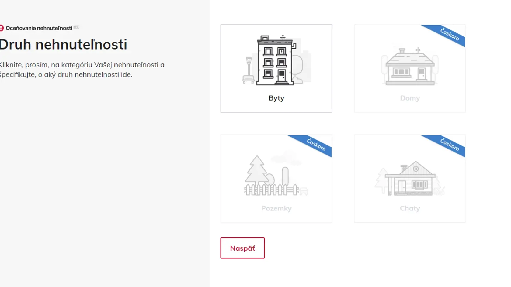Screen dimensions: 511x287
Task: Click the small beta badge after the app title
Action: pyautogui.click(x=76, y=27)
